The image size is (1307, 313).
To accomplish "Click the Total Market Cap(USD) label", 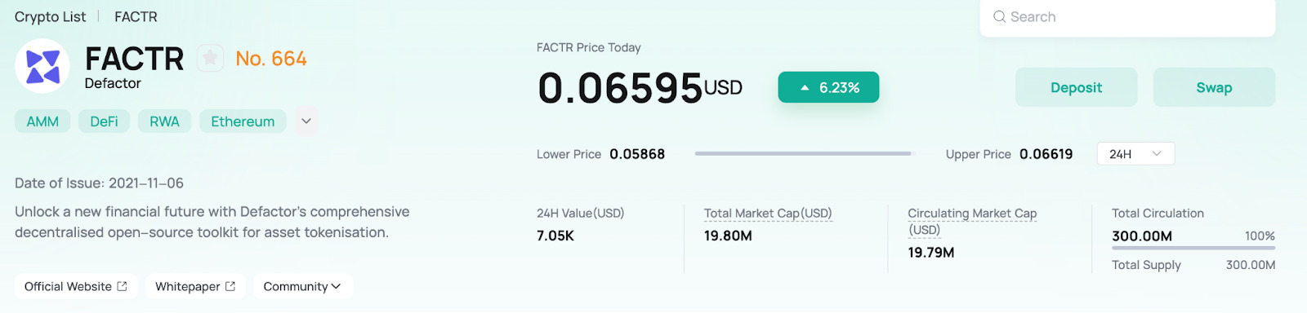I will (x=768, y=214).
